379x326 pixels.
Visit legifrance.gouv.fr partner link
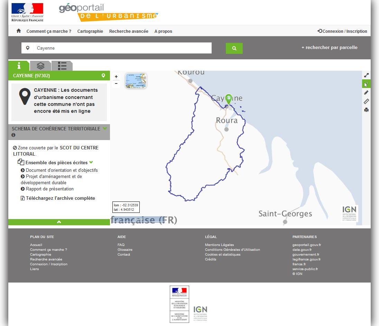click(306, 259)
